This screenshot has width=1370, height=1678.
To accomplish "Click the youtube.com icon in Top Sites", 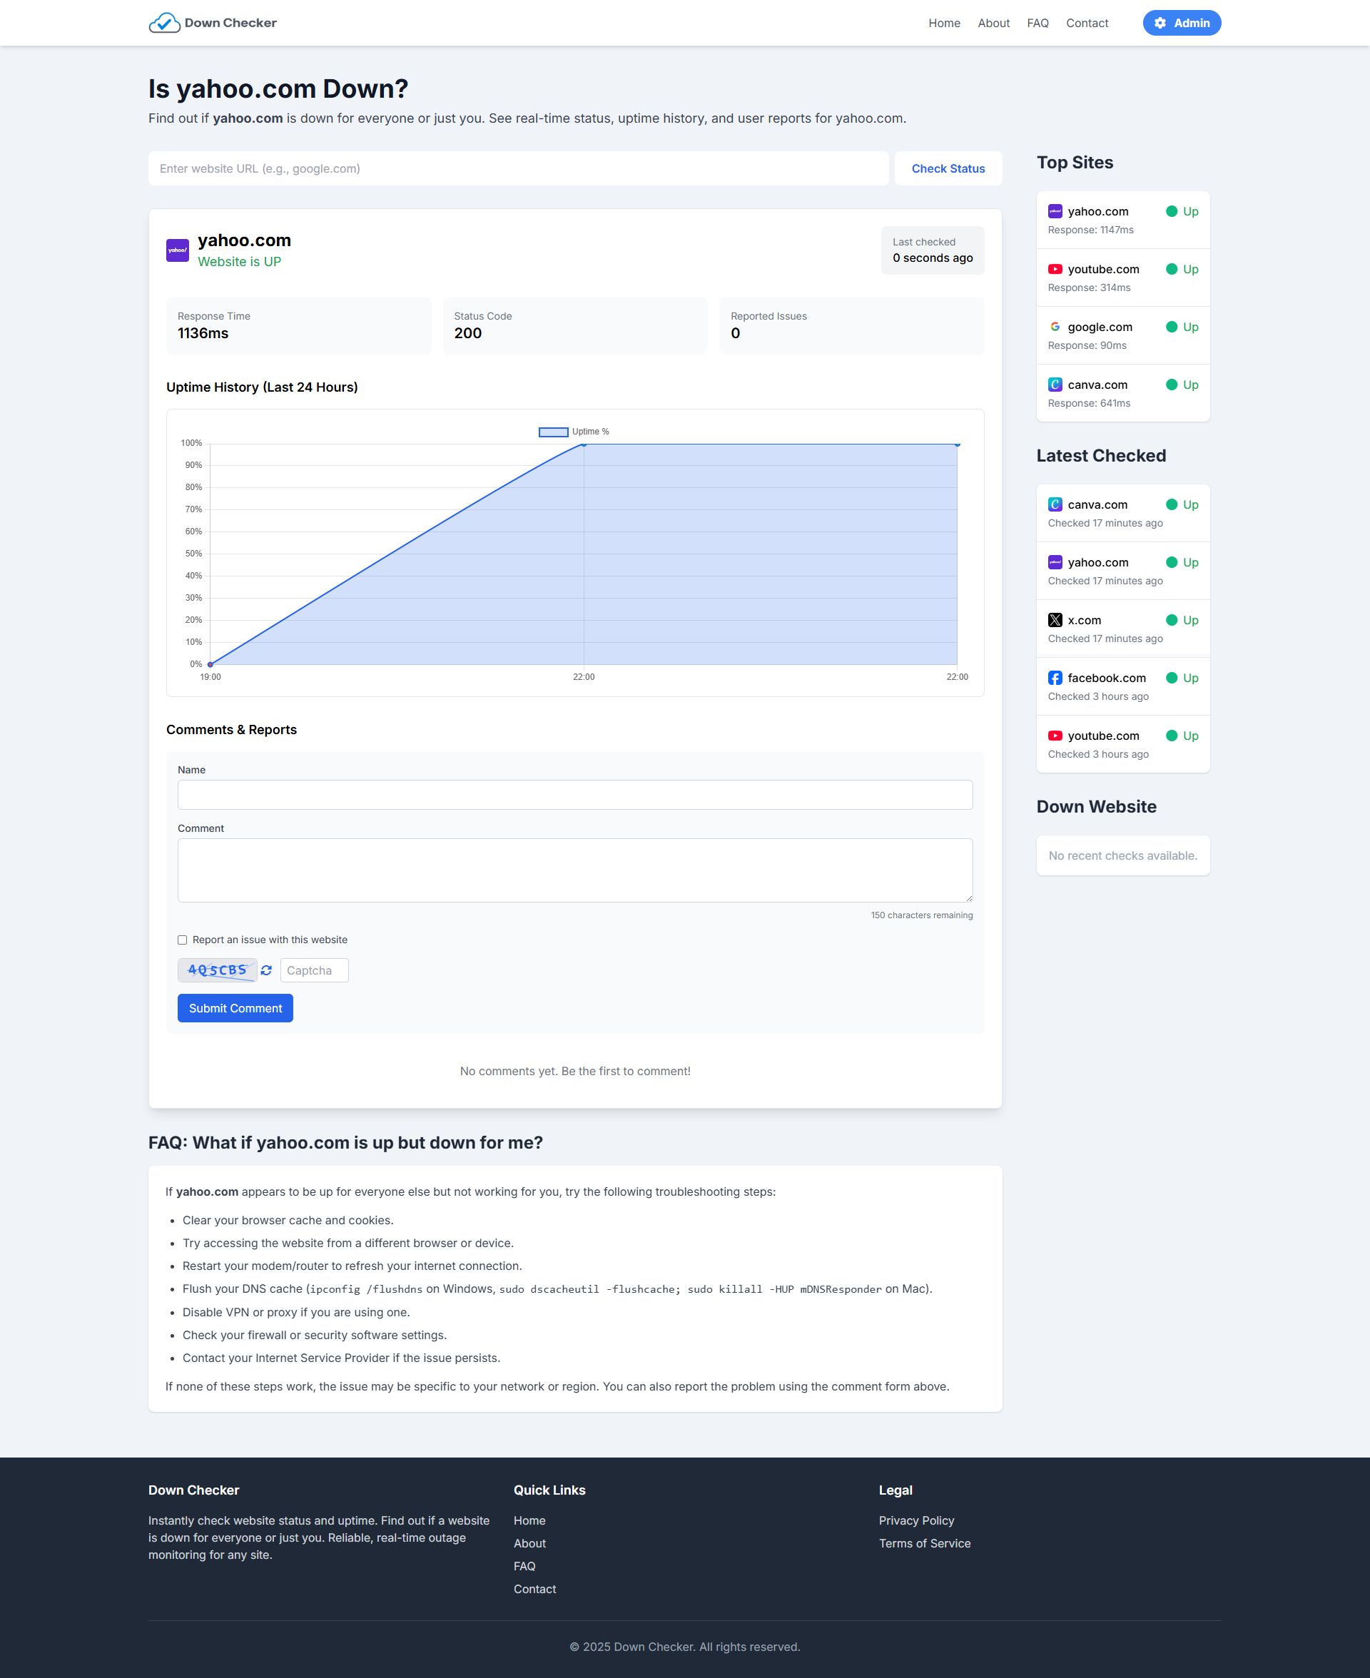I will pos(1055,269).
